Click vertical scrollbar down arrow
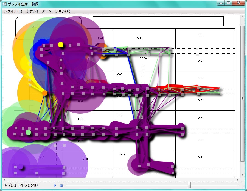Screen dimensions: 247x191 click(x=242, y=175)
